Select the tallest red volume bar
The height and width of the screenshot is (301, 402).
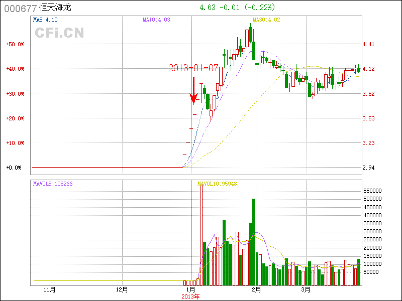[x=201, y=234]
